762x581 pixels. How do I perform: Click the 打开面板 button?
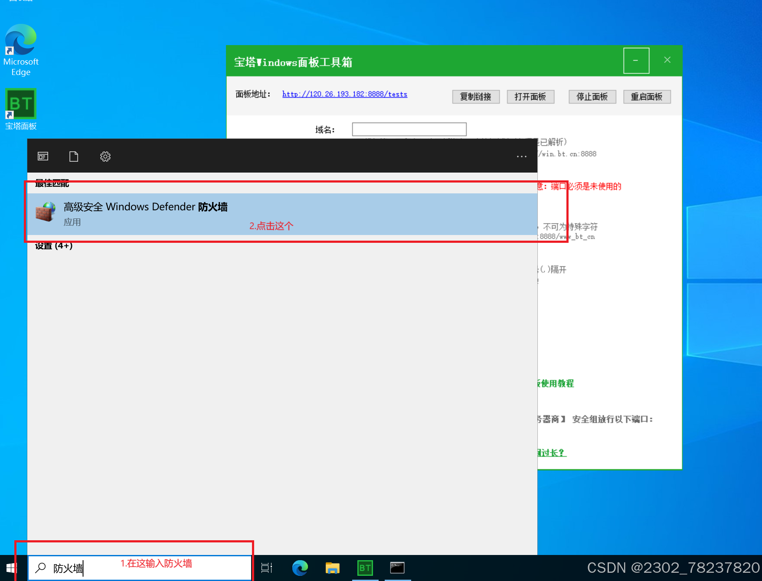pos(530,97)
